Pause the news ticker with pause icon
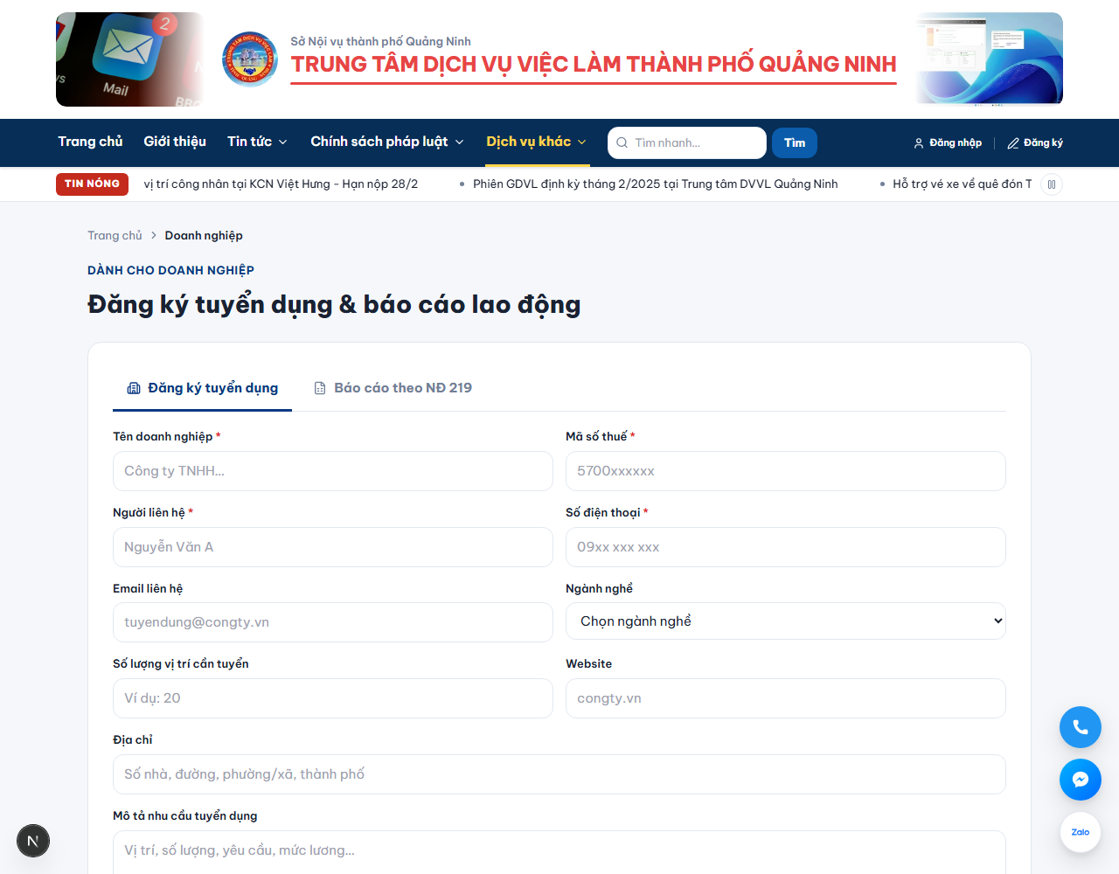This screenshot has width=1119, height=874. tap(1052, 184)
